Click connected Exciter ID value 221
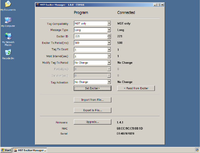The image size is (200, 153). 120,36
